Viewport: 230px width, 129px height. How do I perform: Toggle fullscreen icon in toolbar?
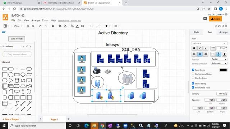(219, 26)
